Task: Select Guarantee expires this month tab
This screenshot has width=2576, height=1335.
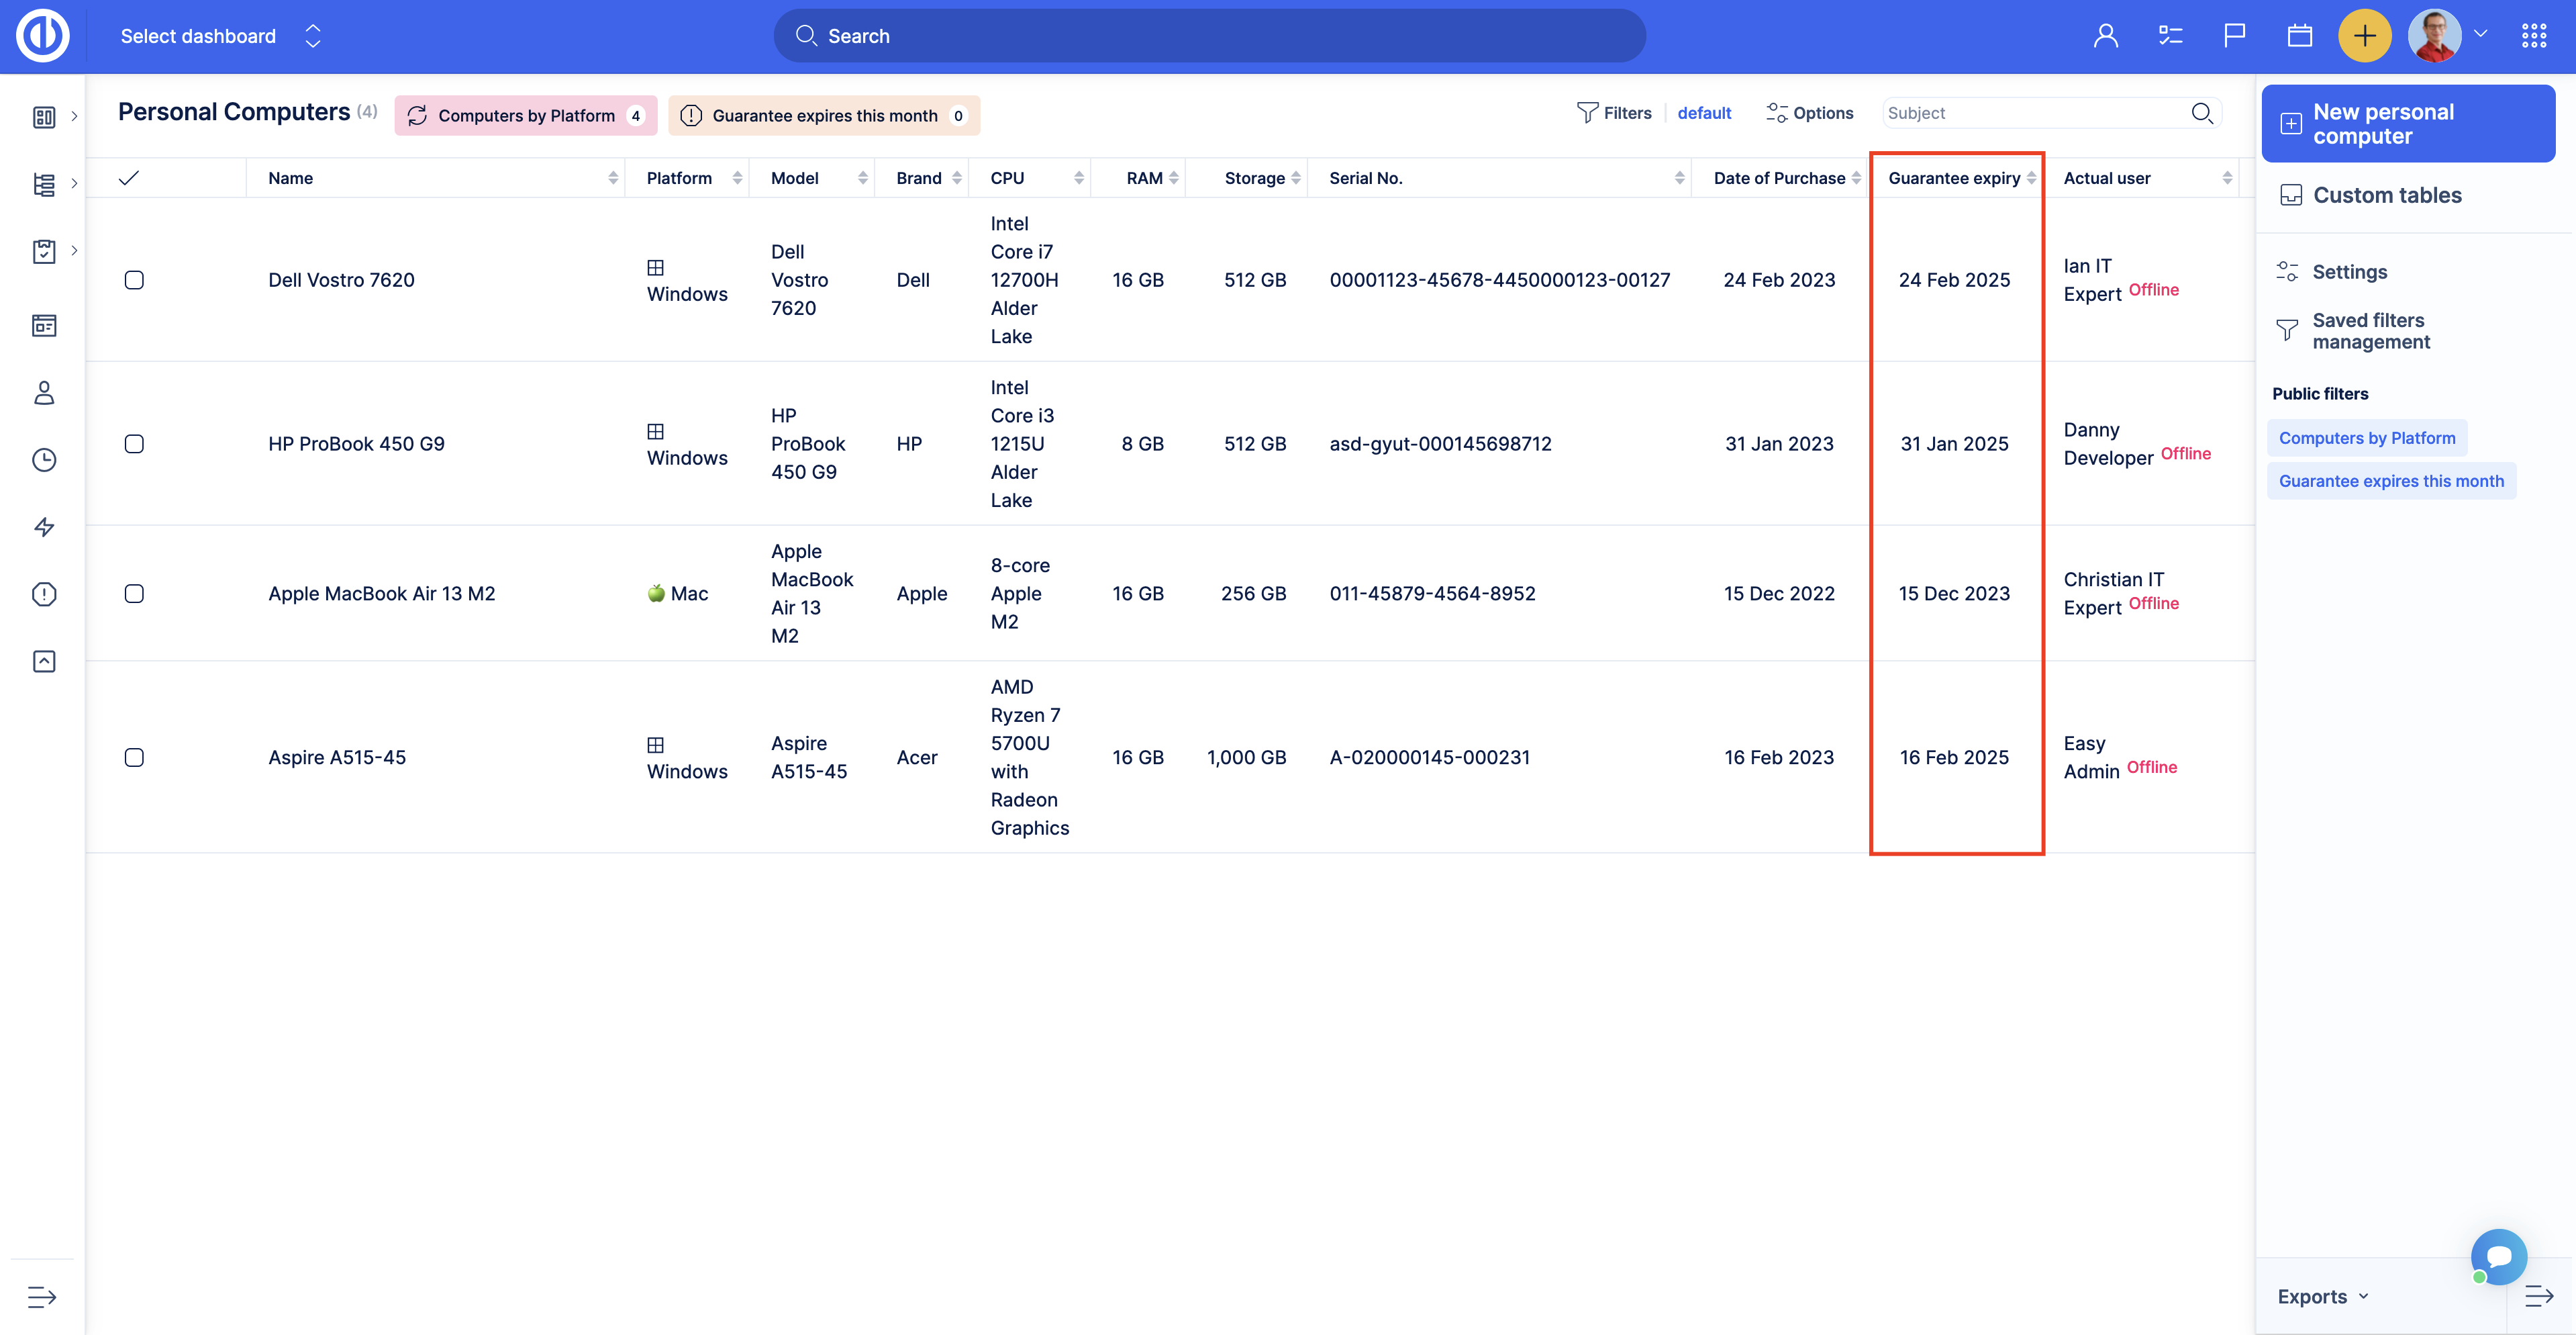Action: pyautogui.click(x=824, y=115)
